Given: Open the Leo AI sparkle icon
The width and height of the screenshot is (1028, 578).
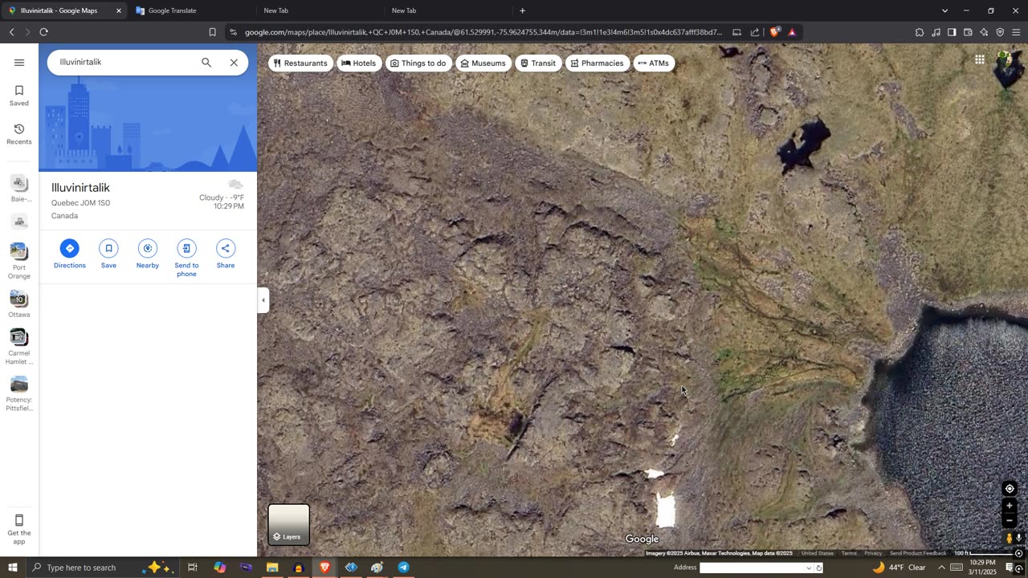Looking at the screenshot, I should (x=984, y=32).
